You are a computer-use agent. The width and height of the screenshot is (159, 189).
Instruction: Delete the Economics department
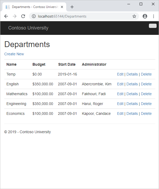146,114
